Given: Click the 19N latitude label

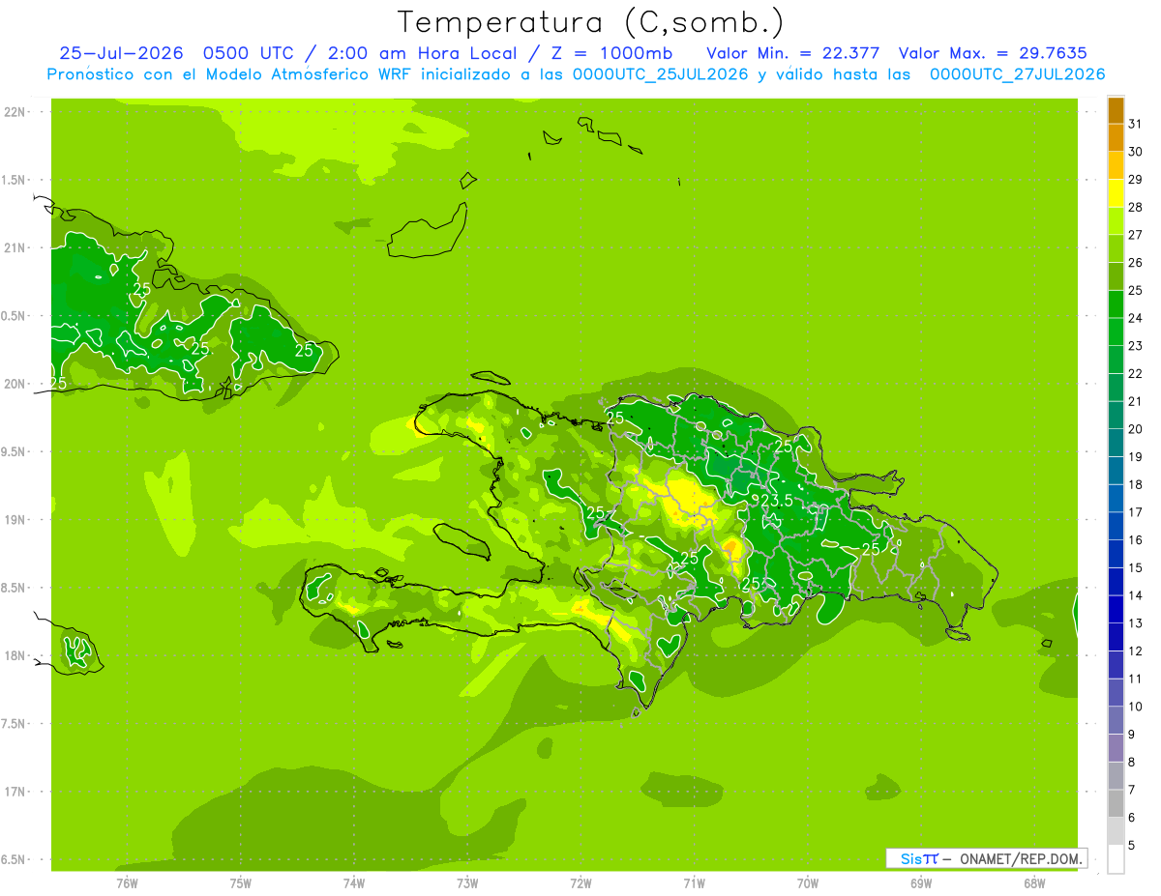Looking at the screenshot, I should coord(14,520).
